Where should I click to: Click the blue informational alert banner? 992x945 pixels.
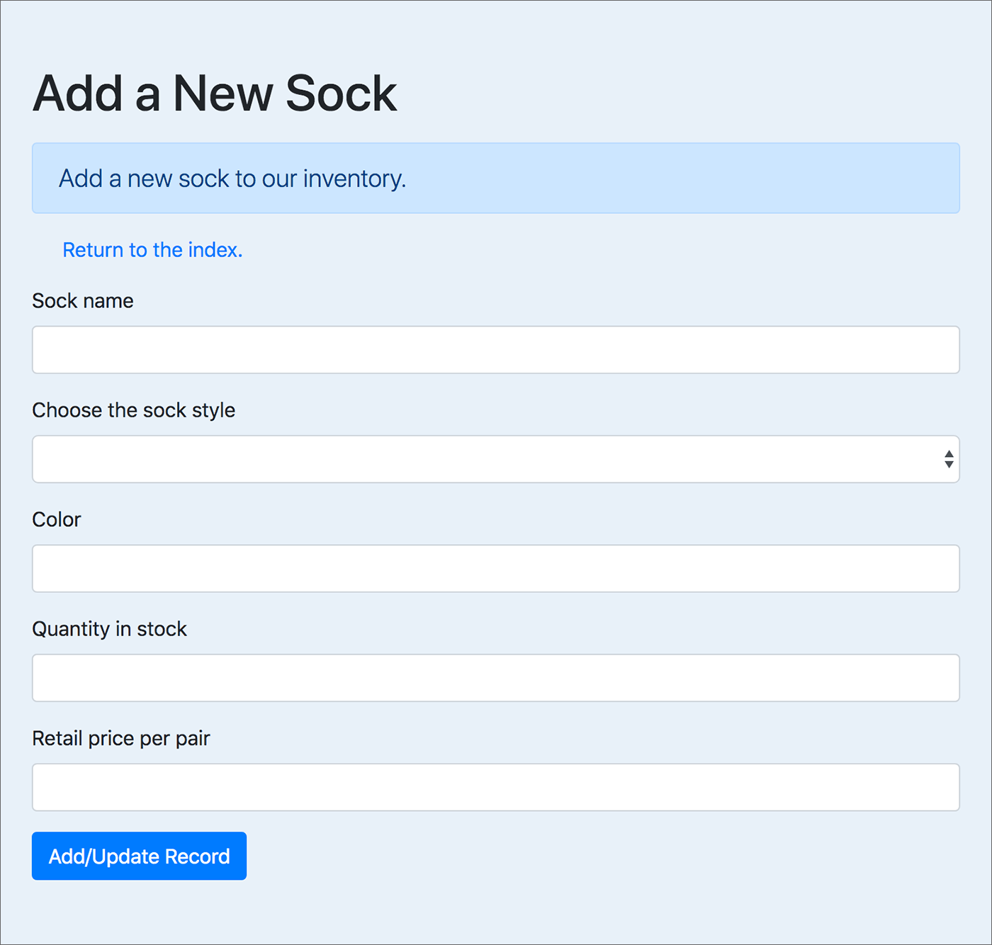[495, 178]
